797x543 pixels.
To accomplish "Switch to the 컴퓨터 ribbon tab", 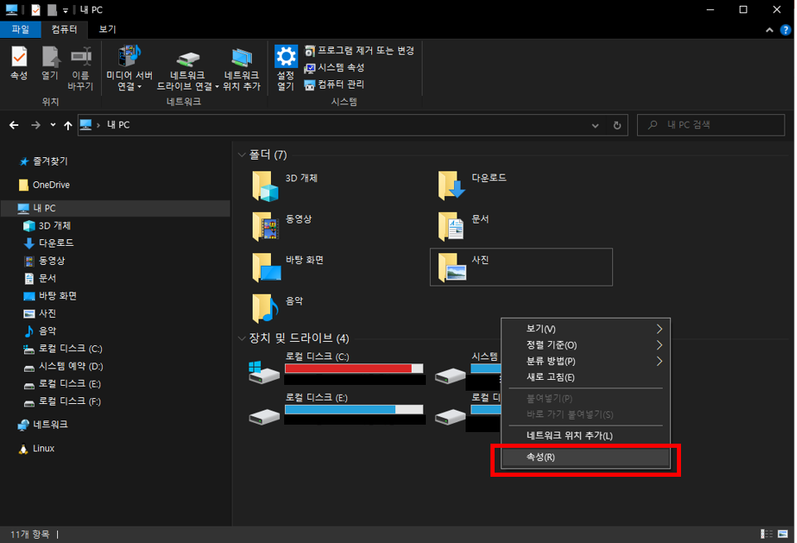I will [64, 30].
